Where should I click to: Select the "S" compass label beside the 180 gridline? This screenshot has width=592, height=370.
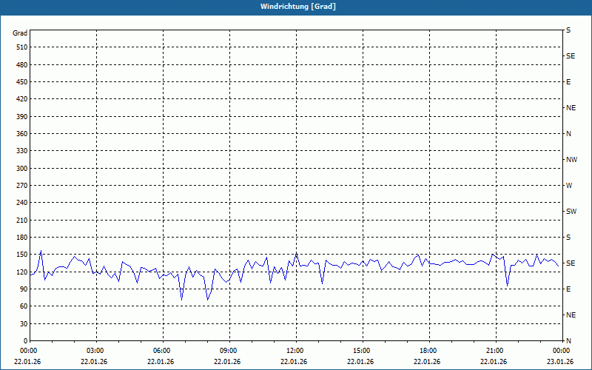(568, 238)
